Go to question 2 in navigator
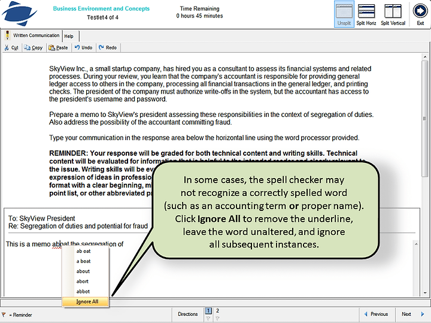 [217, 310]
